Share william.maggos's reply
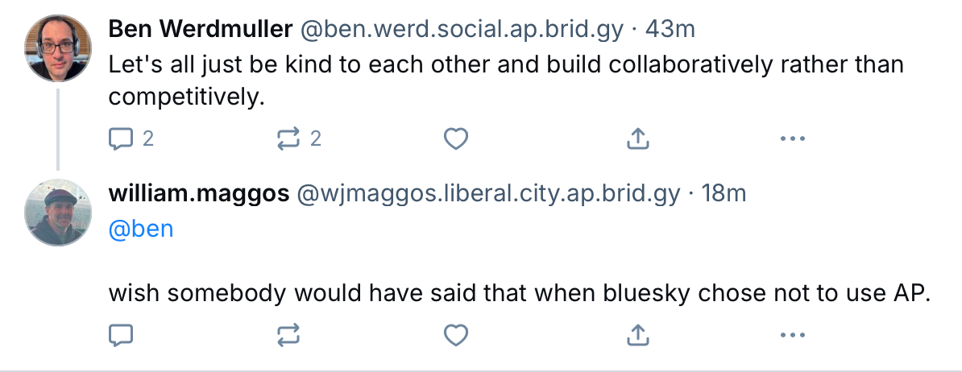The image size is (962, 372). [637, 333]
